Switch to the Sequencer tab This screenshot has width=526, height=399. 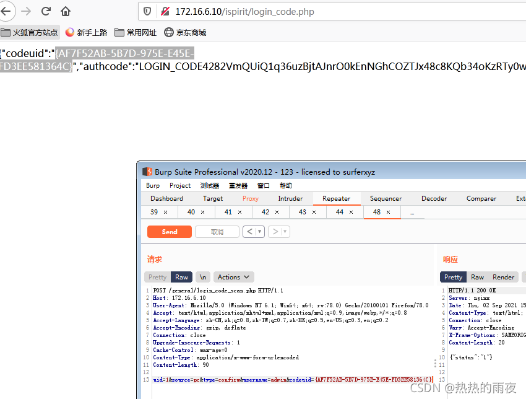pyautogui.click(x=386, y=198)
